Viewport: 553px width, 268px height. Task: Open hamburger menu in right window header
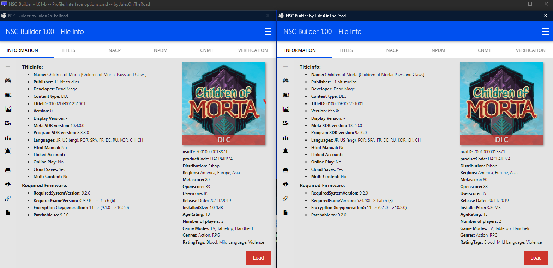click(x=546, y=31)
